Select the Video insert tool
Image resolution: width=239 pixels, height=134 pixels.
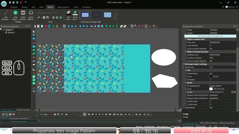[x=34, y=83]
